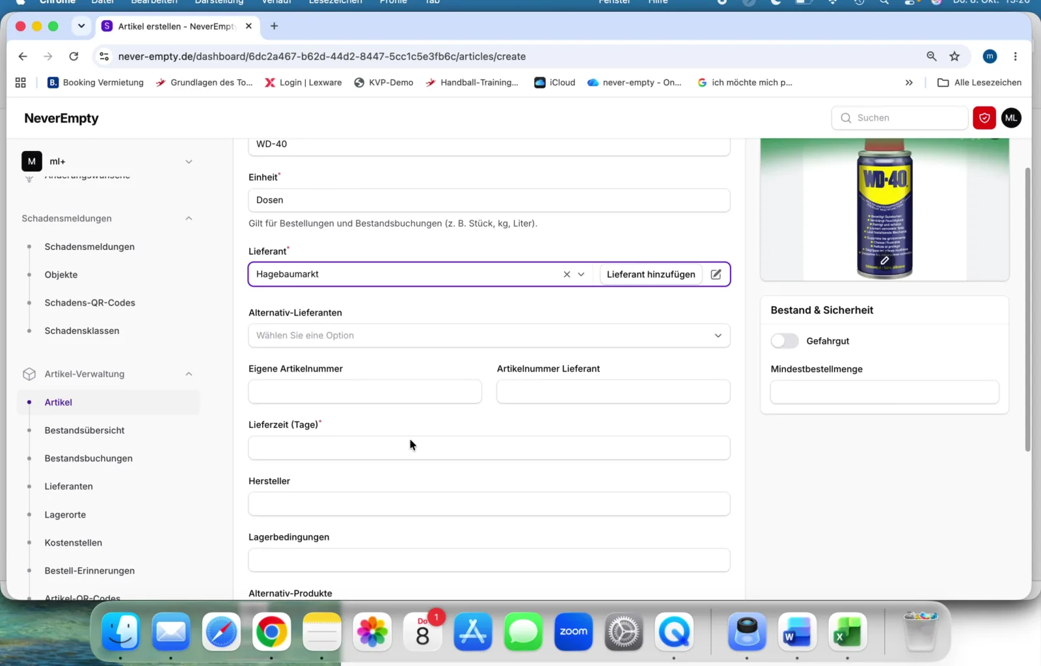
Task: Open Zoom from the Dock
Action: tap(573, 631)
